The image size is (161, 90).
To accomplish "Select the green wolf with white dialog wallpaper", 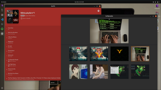I will pos(119,72).
